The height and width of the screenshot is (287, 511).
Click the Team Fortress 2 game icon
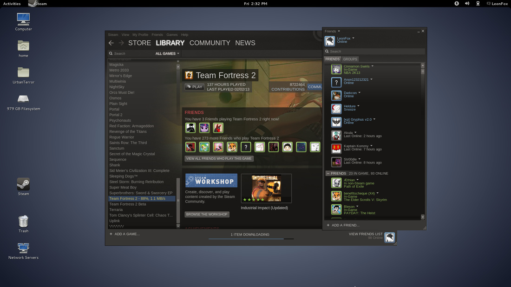coord(189,75)
